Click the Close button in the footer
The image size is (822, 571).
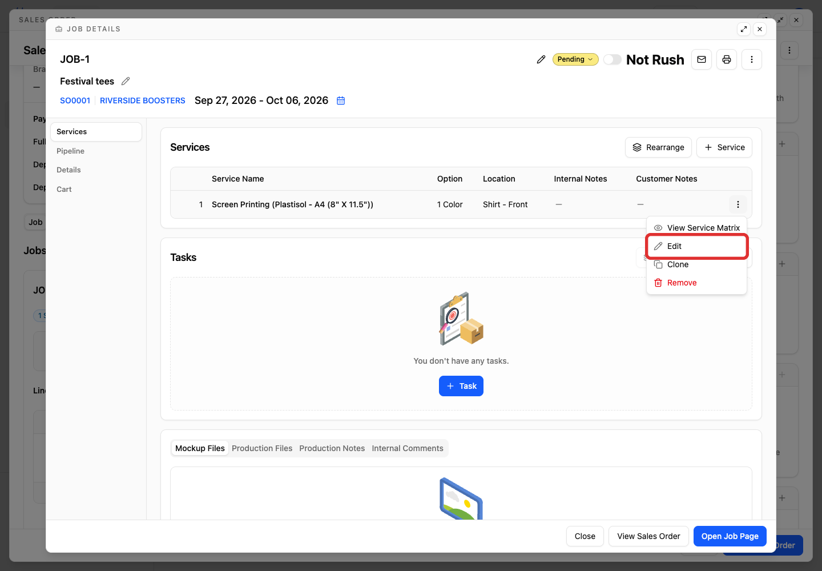coord(585,536)
